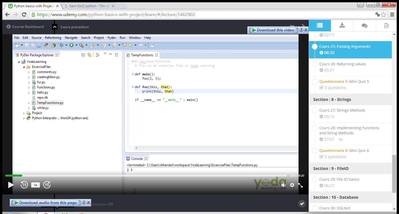The width and height of the screenshot is (399, 214).
Task: Click the curriculum sidebar vertical scrollbar thumb
Action: [x=394, y=174]
